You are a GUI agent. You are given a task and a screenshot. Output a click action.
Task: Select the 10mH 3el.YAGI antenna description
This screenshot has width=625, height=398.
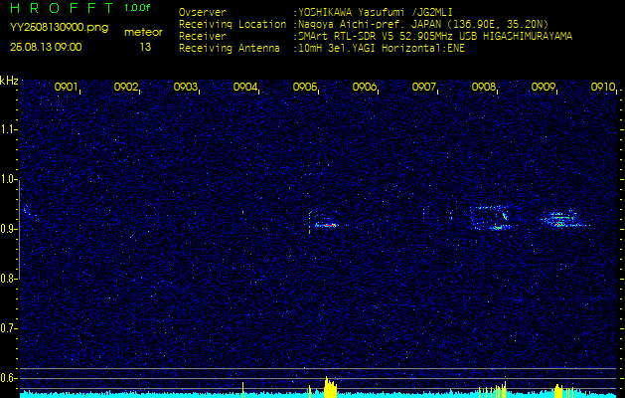click(379, 49)
